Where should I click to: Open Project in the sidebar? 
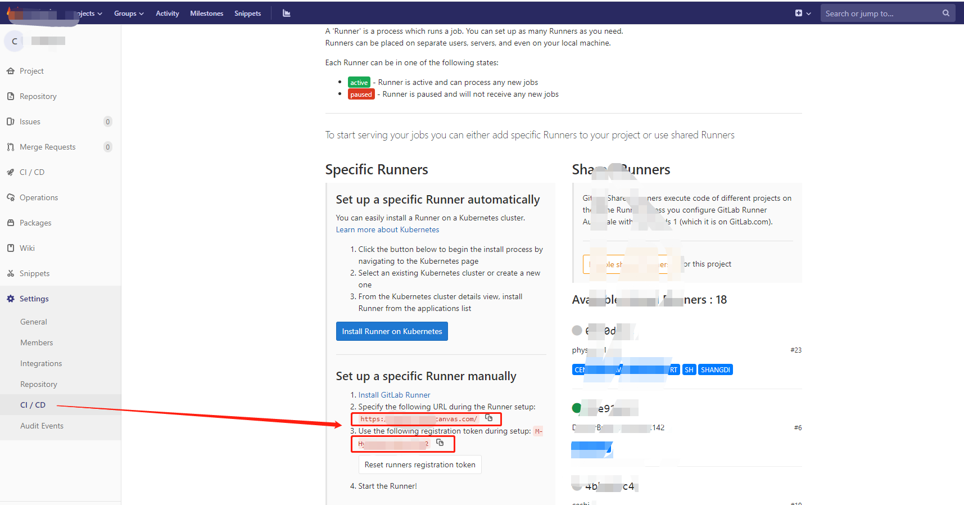click(x=31, y=71)
